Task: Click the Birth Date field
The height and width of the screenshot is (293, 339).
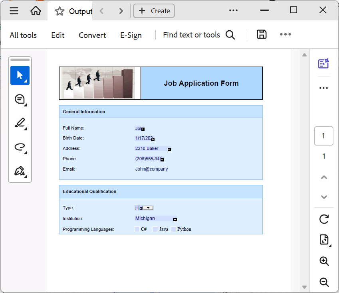Action: point(145,138)
